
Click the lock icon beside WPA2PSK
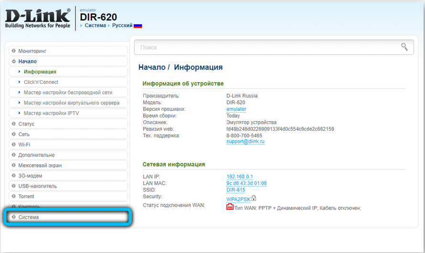pyautogui.click(x=254, y=198)
